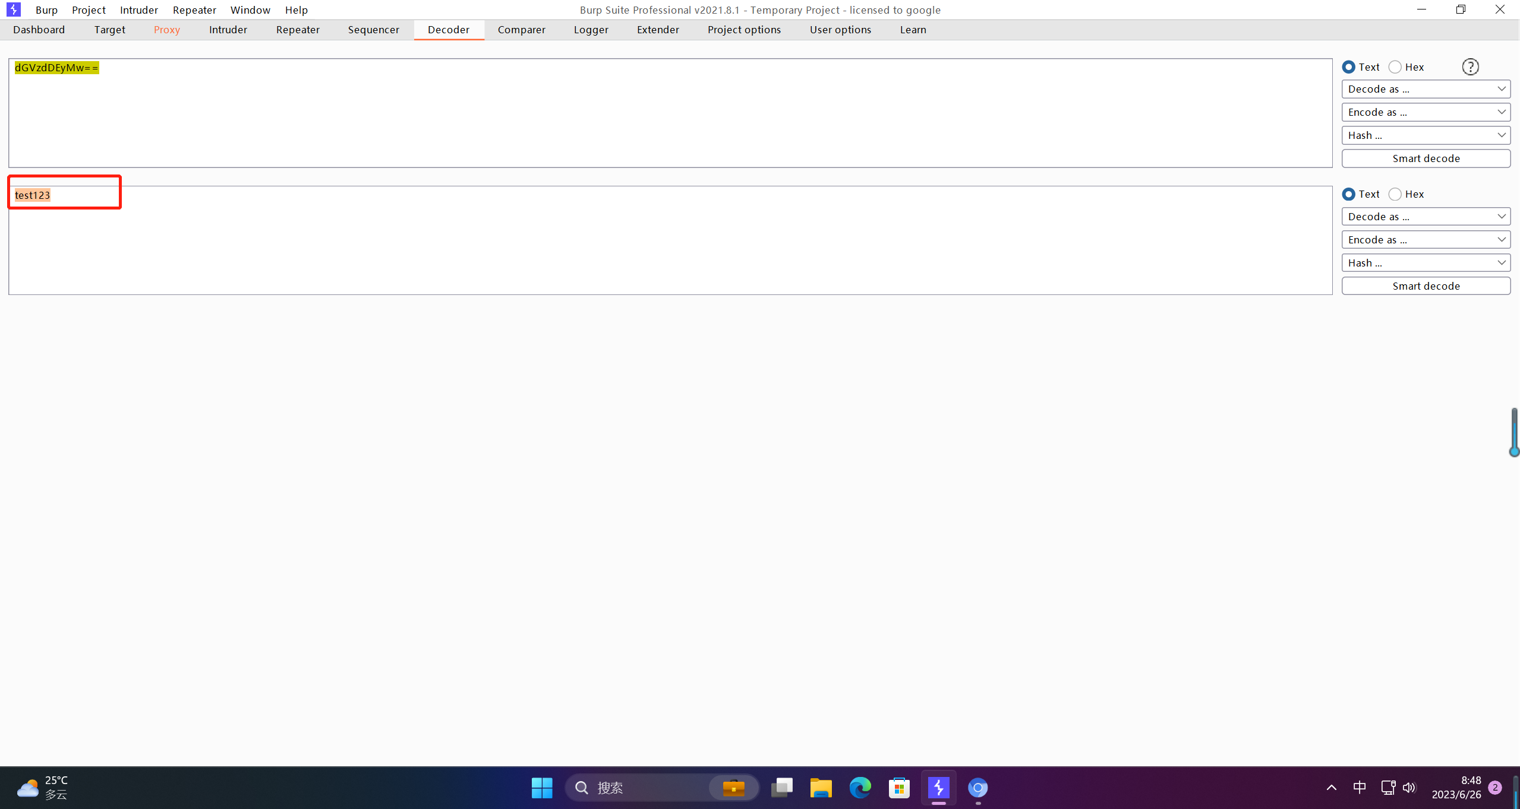
Task: Click the Burp Suite logo icon
Action: (13, 9)
